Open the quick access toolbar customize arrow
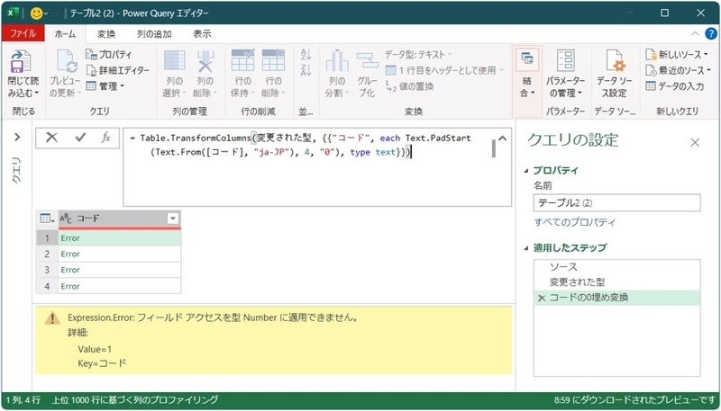Viewport: 721px width, 411px height. pyautogui.click(x=55, y=13)
